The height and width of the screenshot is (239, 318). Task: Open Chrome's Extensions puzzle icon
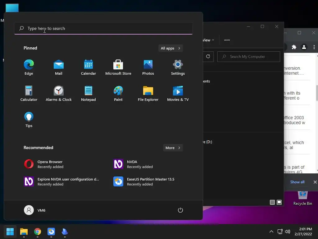point(294,47)
